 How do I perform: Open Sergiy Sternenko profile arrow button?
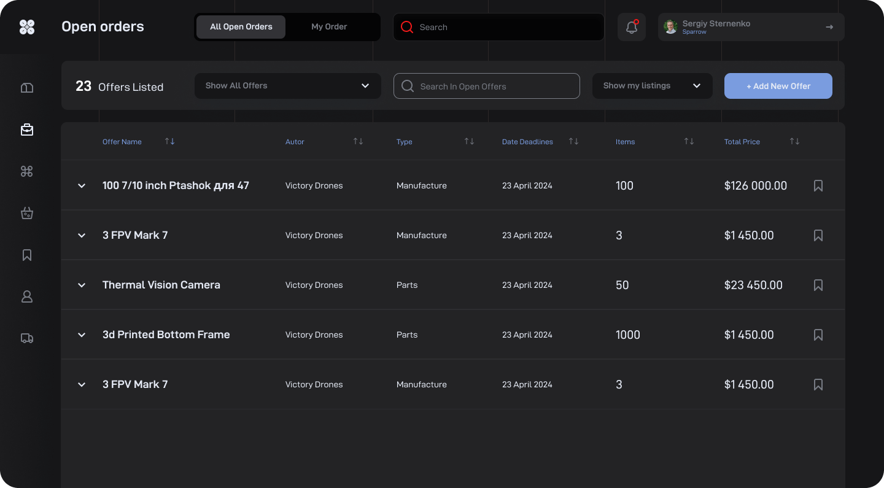[x=829, y=27]
